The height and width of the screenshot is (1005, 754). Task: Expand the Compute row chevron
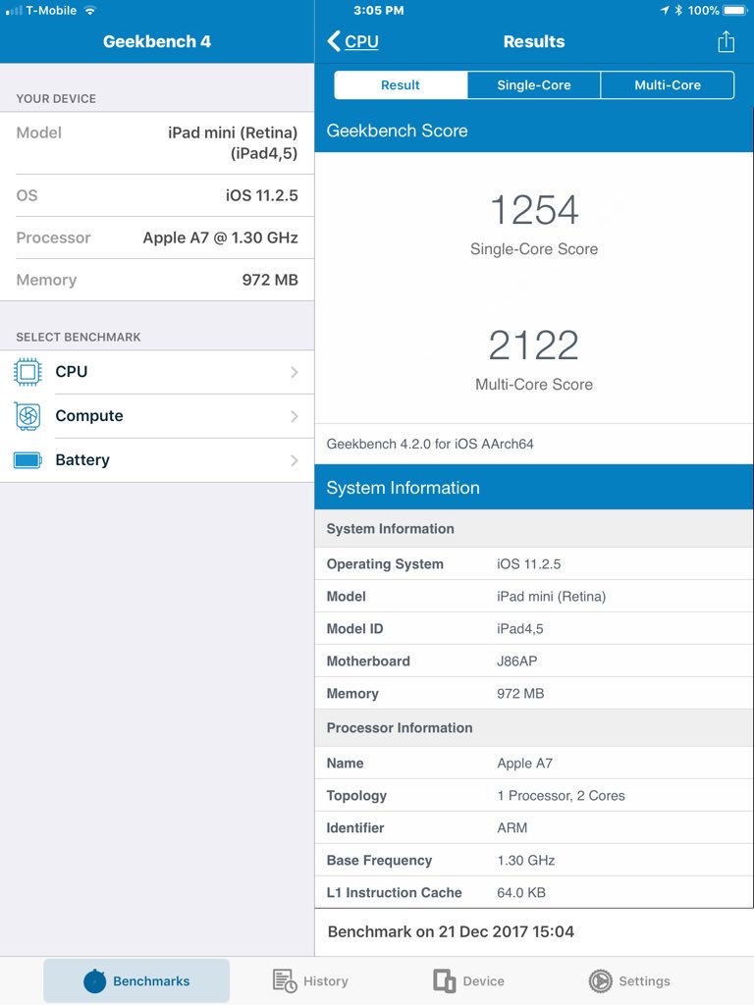295,416
